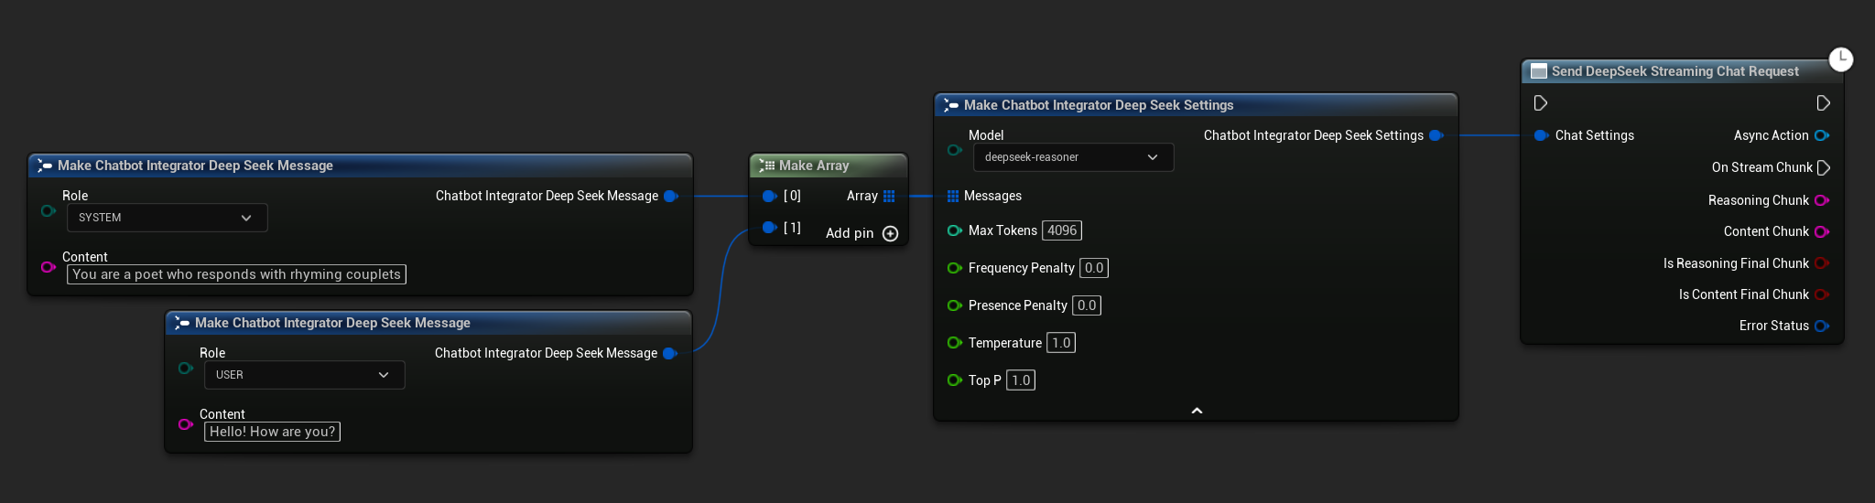Click the Add pin plus icon
1875x503 pixels.
point(890,234)
